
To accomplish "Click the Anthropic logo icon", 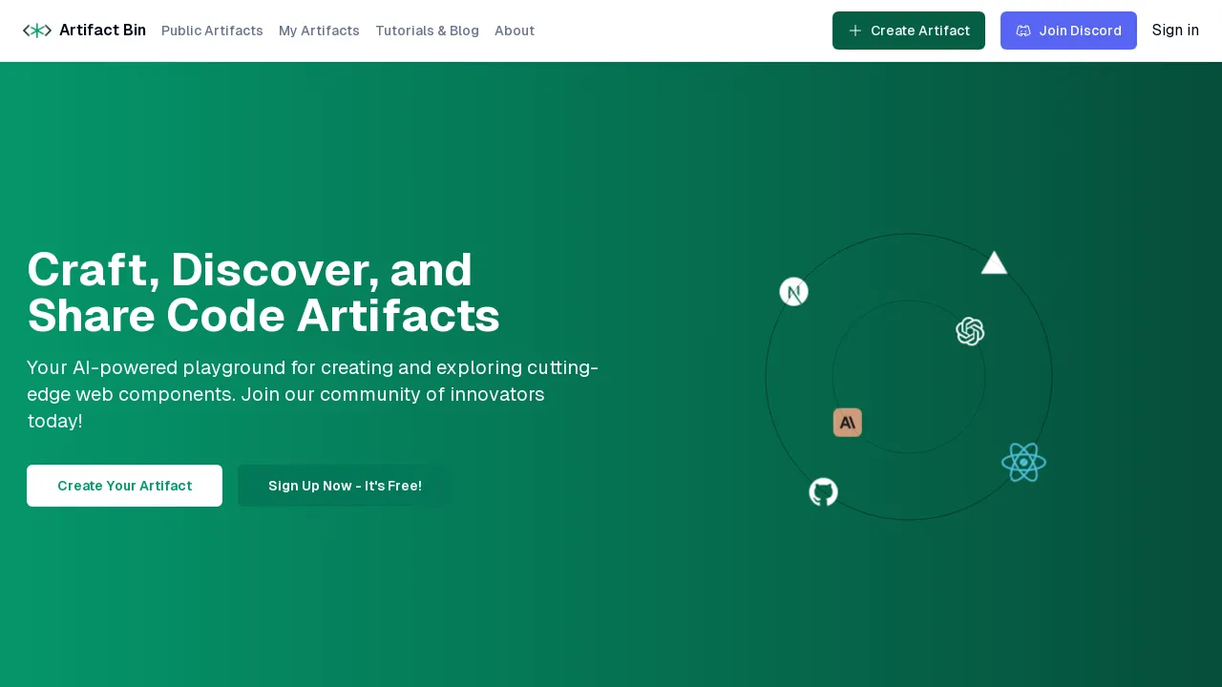I will [848, 423].
